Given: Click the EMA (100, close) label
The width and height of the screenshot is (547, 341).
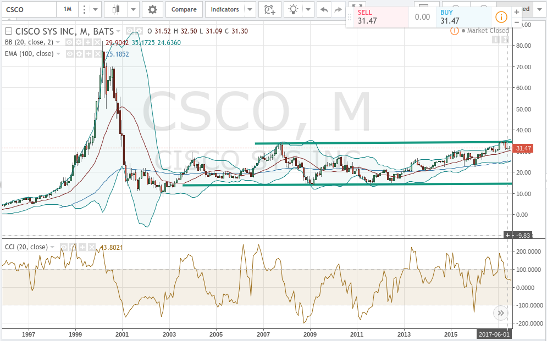Looking at the screenshot, I should [x=29, y=54].
